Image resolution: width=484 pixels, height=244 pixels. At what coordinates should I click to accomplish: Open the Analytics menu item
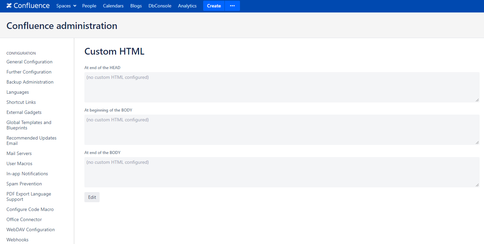(187, 6)
